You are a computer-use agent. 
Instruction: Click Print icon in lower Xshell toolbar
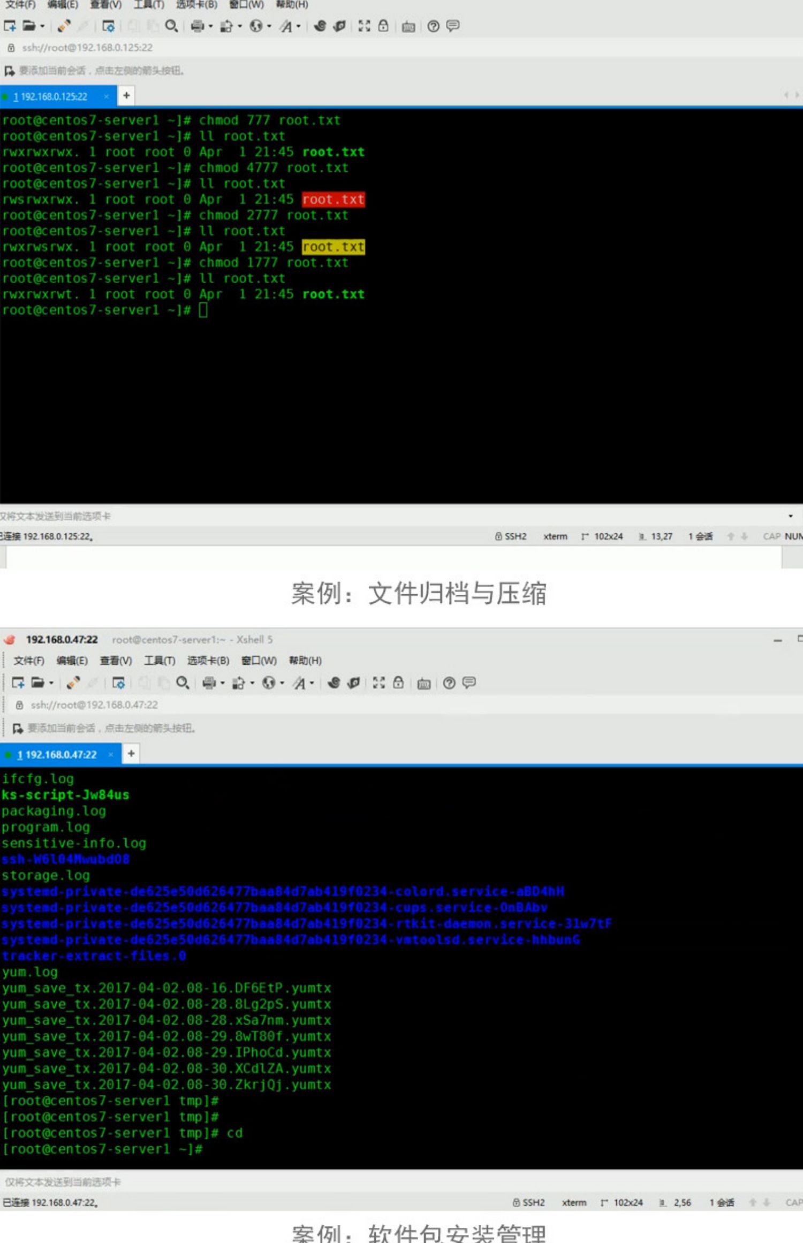click(209, 683)
